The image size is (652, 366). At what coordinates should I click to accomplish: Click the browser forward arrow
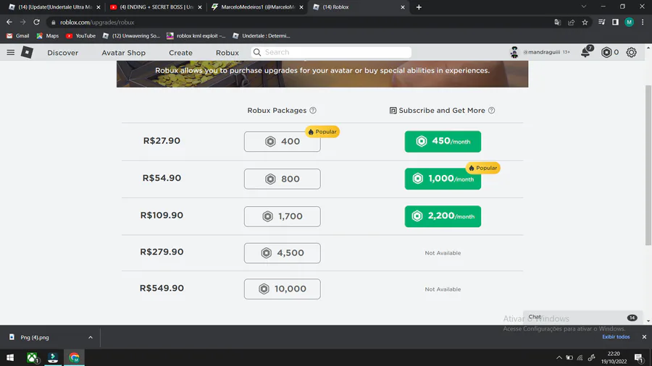click(23, 22)
